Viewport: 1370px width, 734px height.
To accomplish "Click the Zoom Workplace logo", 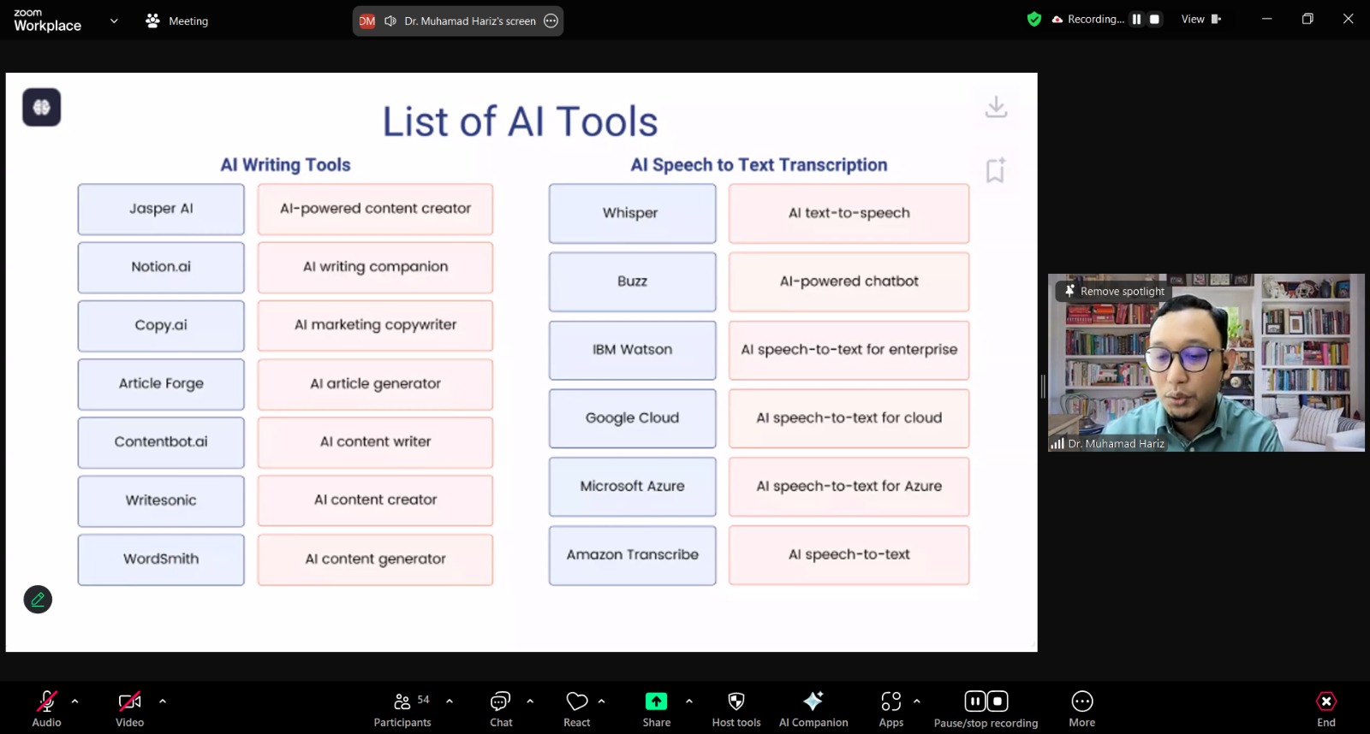I will point(47,21).
